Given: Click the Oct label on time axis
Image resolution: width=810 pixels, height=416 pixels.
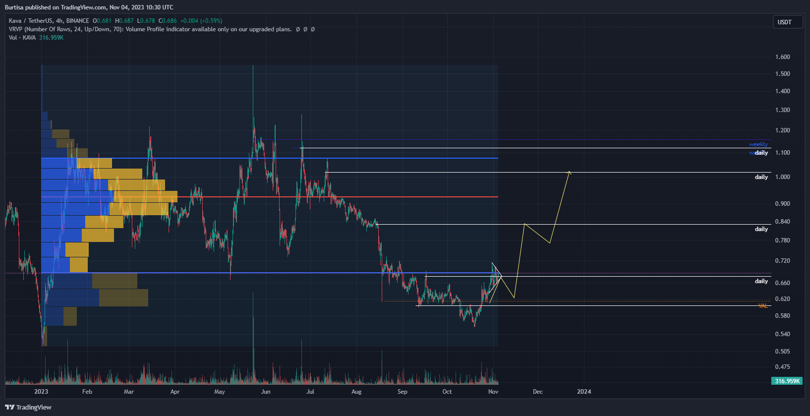Looking at the screenshot, I should coord(447,392).
